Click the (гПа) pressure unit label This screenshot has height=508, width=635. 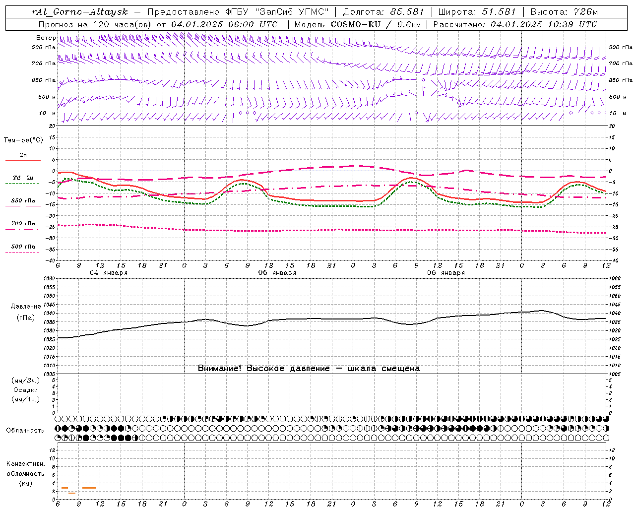click(x=26, y=317)
